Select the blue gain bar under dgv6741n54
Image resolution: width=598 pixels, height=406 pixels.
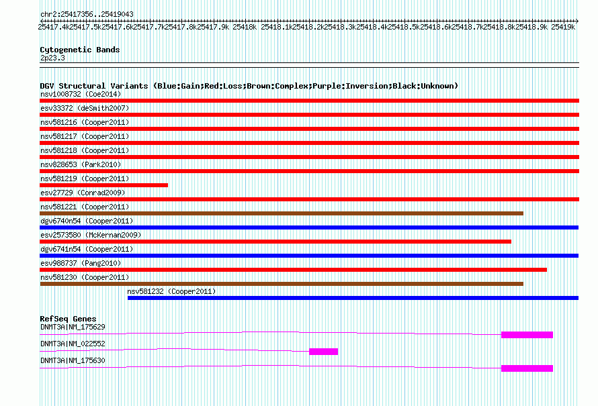[x=309, y=256]
